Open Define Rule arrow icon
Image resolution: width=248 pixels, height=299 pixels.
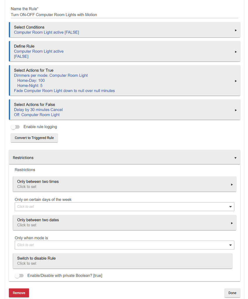pos(236,52)
